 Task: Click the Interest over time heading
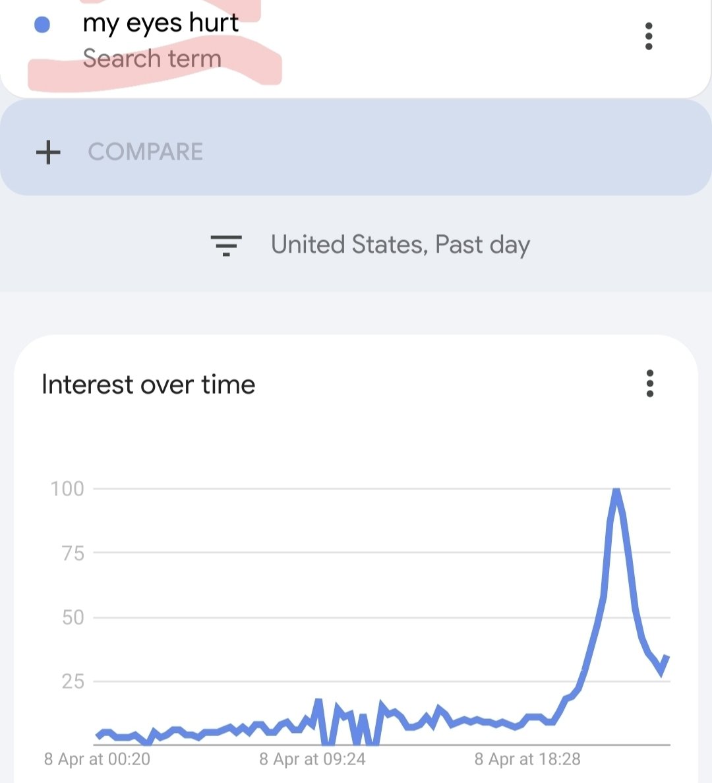[148, 385]
